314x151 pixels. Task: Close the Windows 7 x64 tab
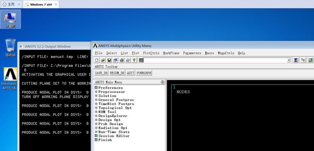[56, 5]
